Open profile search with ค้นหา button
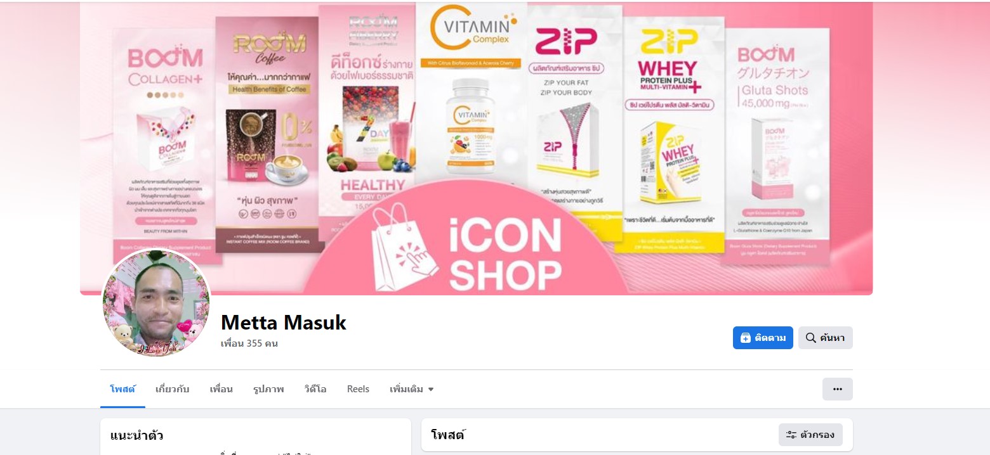The image size is (990, 455). (x=825, y=338)
